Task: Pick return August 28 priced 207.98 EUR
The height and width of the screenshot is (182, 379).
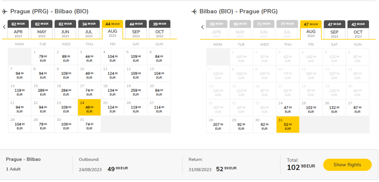Action: (x=218, y=125)
